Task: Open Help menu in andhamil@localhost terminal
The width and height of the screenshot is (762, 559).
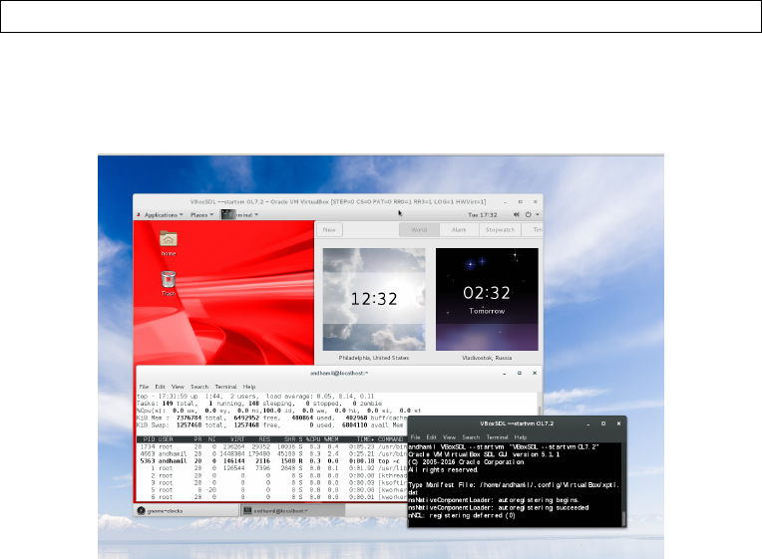Action: [249, 387]
